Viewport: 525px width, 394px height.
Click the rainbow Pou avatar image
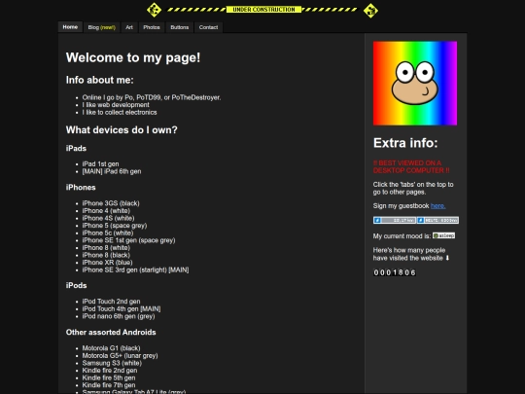click(415, 84)
